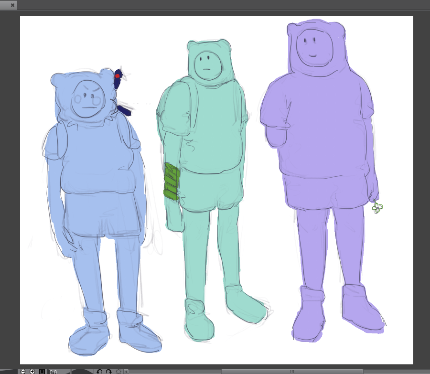Click the zoom out magnifier icon
Image resolution: width=430 pixels, height=374 pixels.
pos(23,371)
